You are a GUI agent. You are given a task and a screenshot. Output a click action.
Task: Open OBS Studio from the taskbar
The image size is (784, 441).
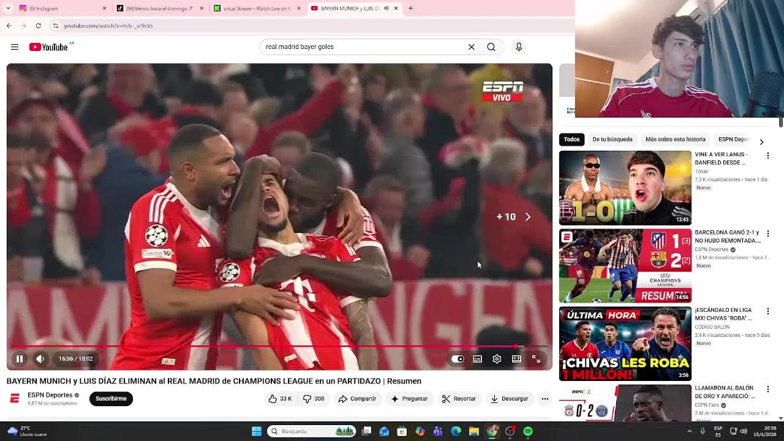tap(510, 431)
